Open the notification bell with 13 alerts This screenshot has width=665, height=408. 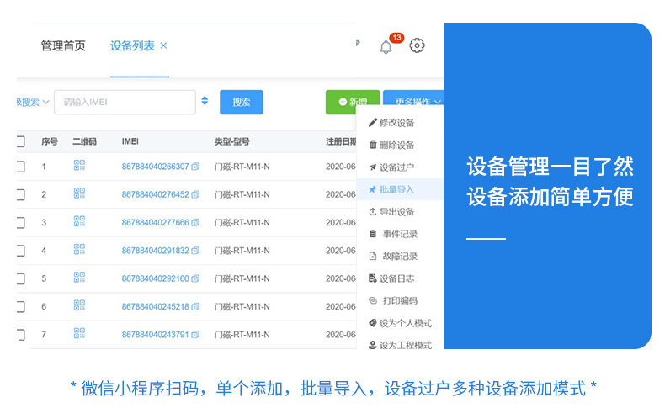386,46
